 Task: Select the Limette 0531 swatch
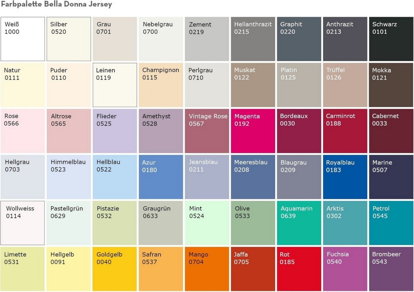[23, 269]
